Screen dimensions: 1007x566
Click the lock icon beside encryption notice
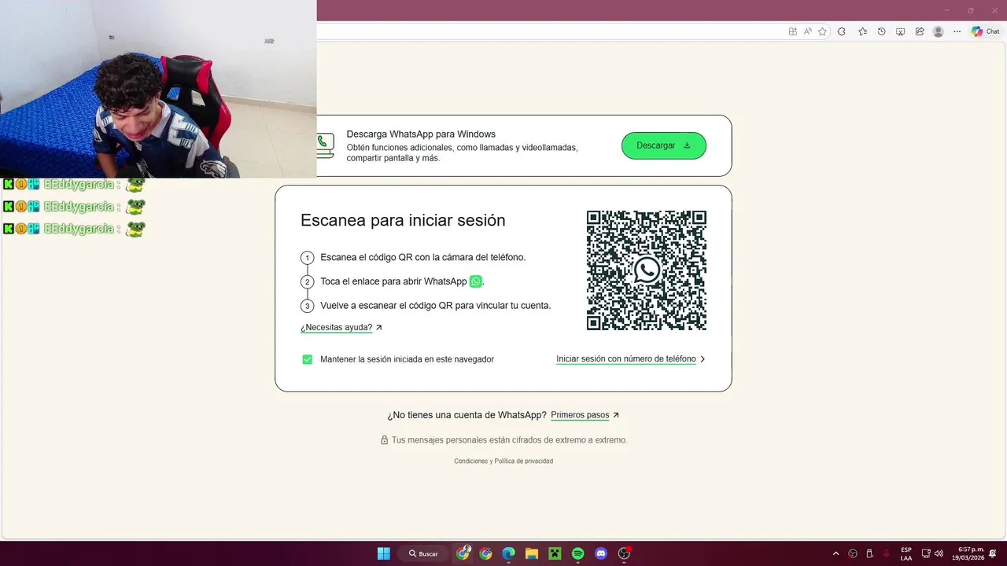385,440
